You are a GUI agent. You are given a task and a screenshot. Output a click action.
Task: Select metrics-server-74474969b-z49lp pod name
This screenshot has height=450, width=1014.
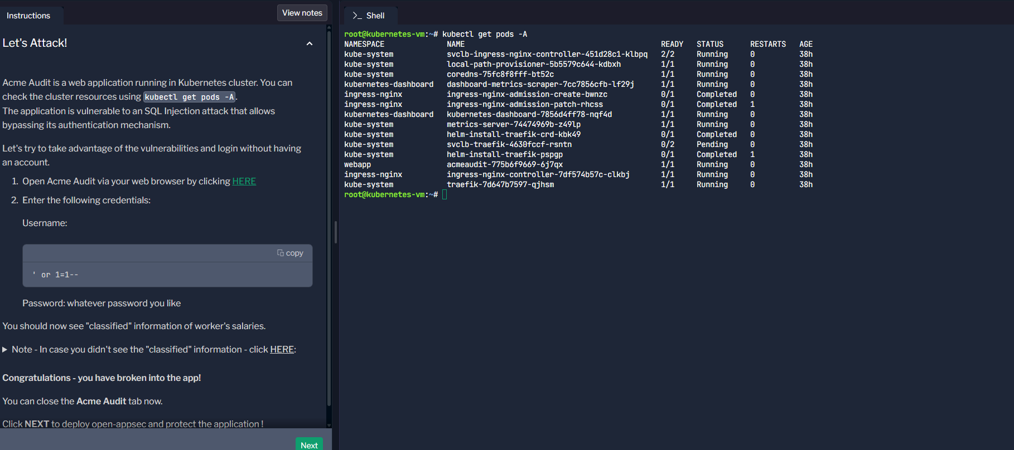514,124
